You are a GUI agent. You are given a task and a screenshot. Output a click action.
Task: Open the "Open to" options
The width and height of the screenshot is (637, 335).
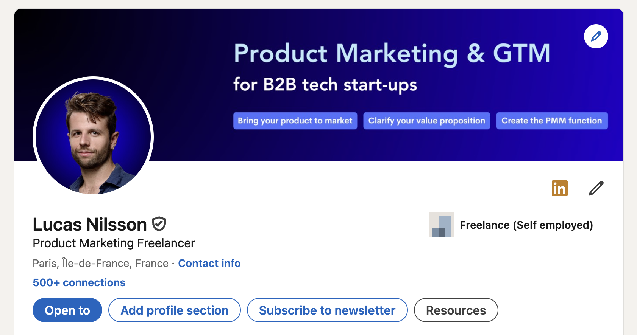tap(67, 310)
